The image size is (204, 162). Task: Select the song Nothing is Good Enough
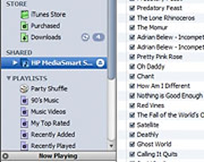click(x=170, y=96)
